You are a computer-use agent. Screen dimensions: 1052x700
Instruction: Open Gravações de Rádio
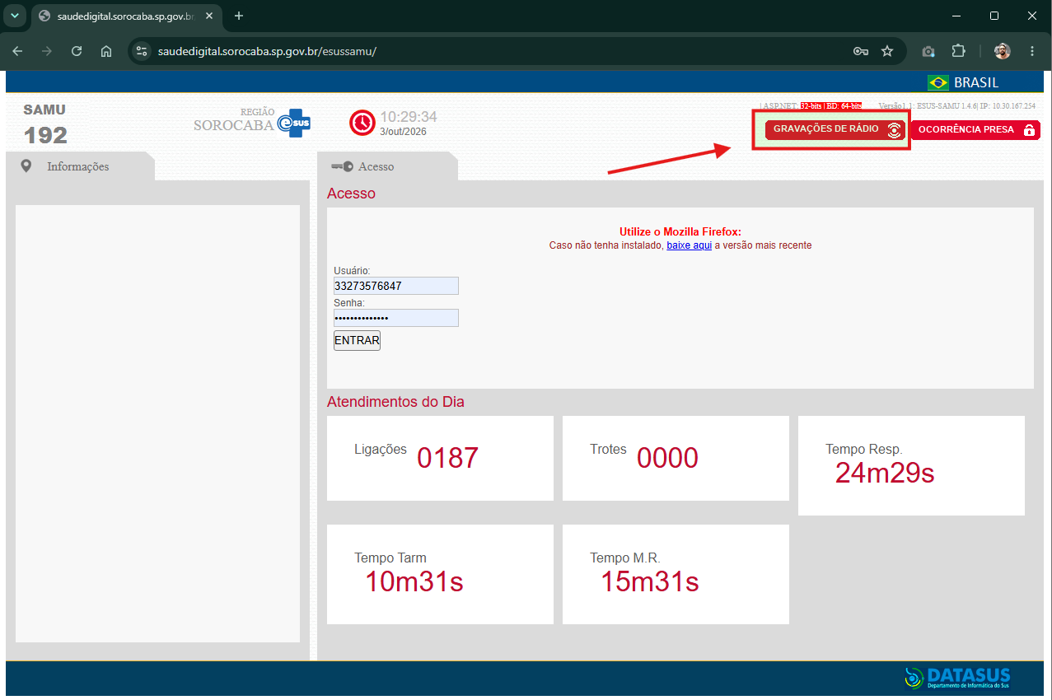click(835, 129)
